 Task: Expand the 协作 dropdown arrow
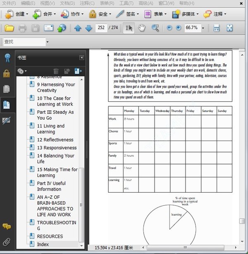tap(82, 14)
